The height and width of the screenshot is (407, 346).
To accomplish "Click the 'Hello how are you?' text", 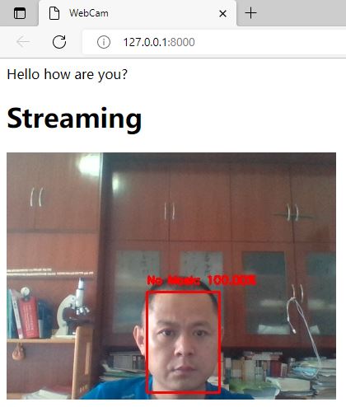I will click(x=68, y=74).
